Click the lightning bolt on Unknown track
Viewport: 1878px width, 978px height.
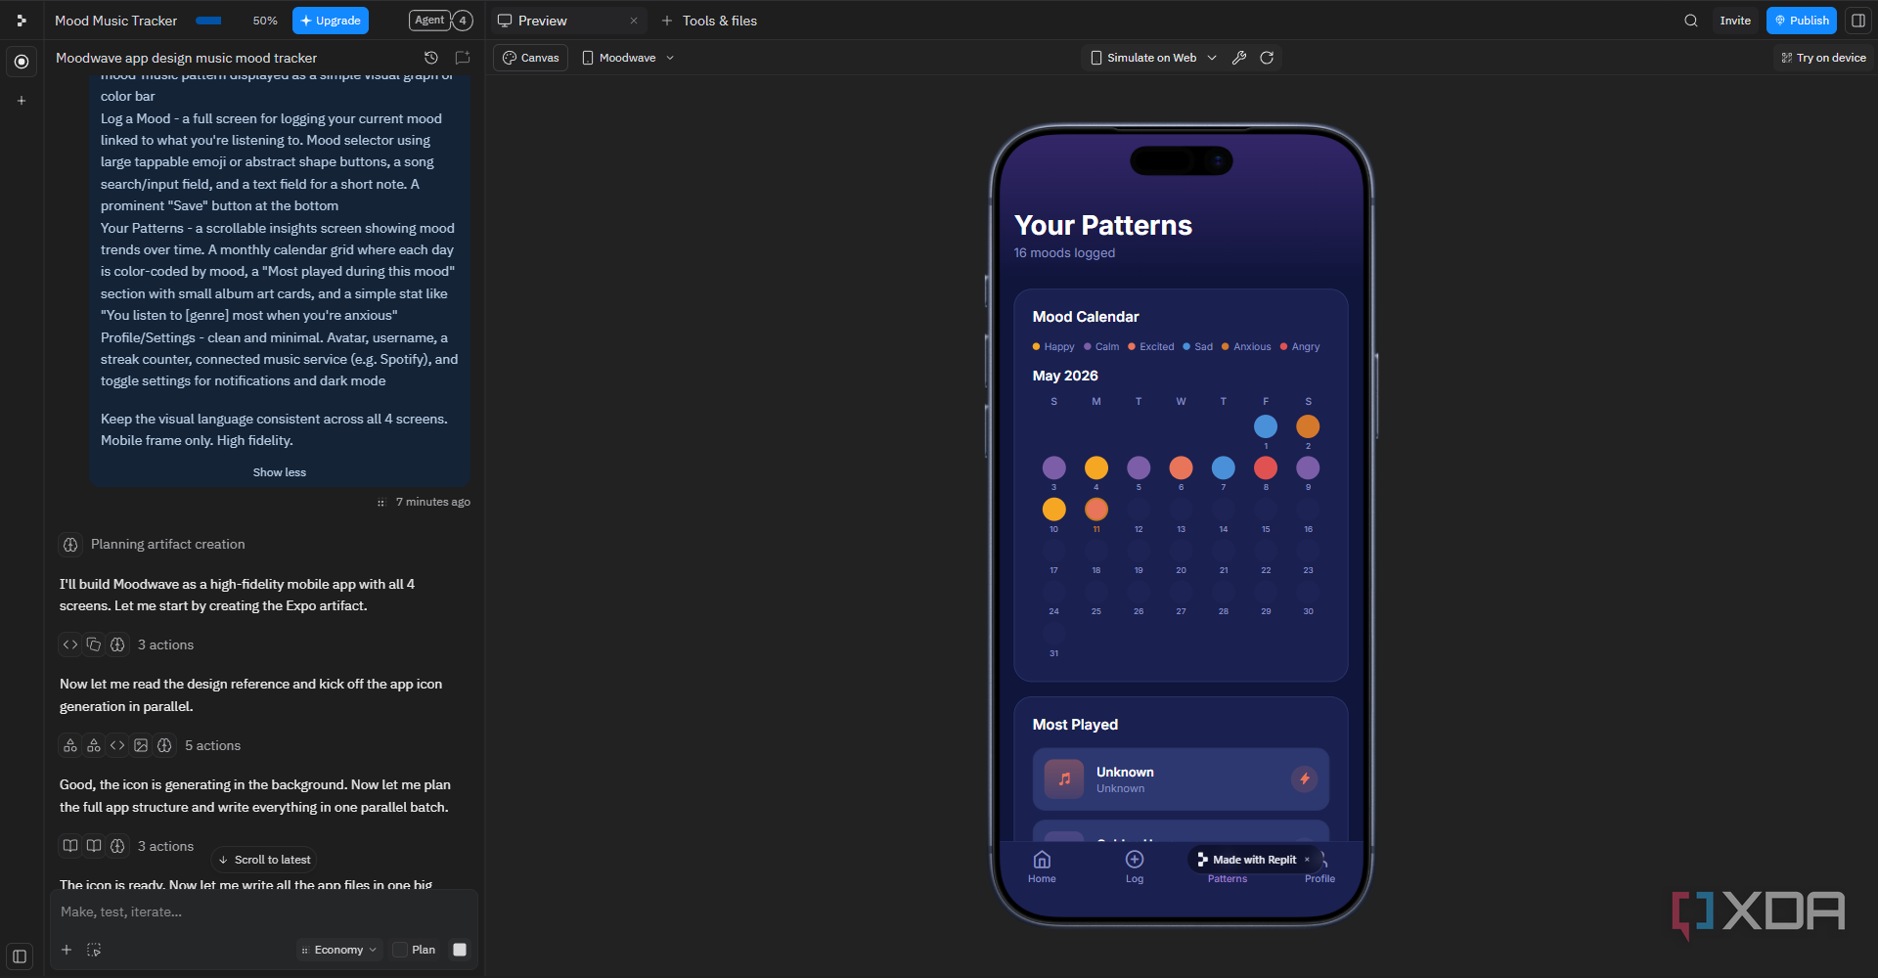click(1304, 778)
